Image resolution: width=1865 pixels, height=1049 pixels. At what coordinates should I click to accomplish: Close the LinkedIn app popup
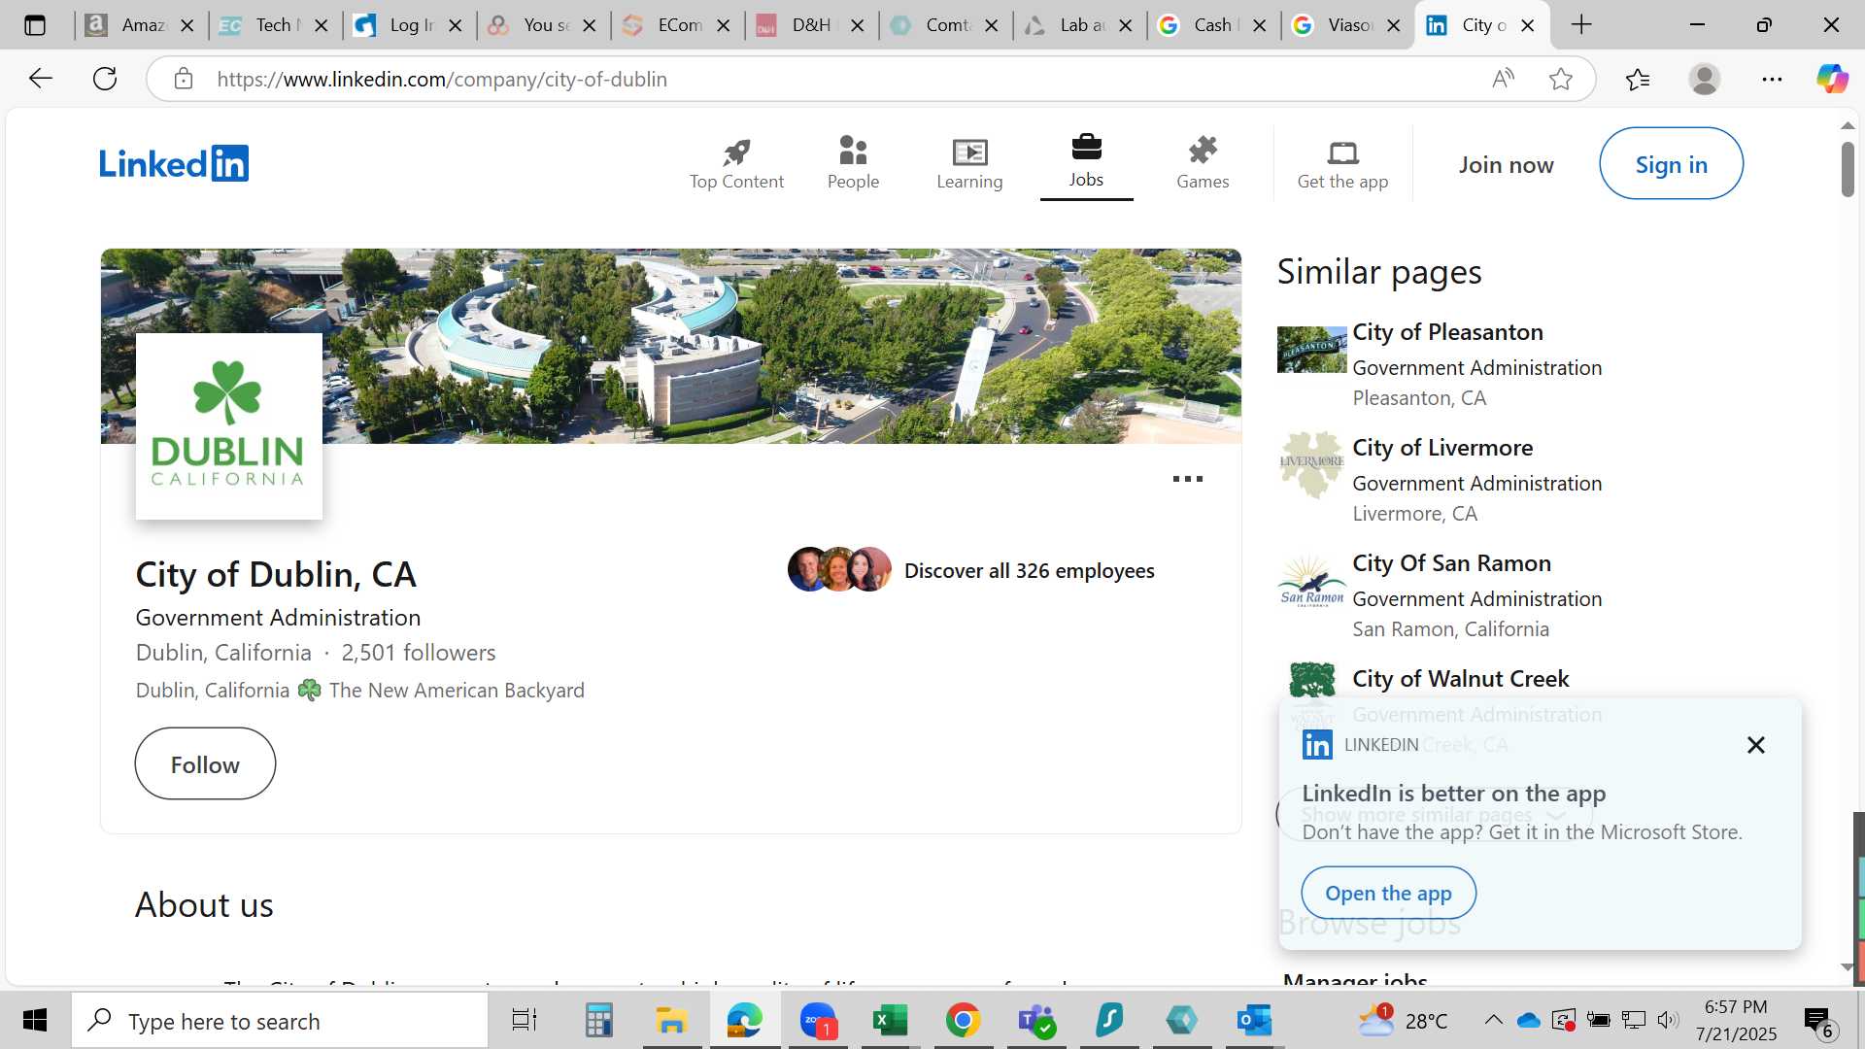(1755, 745)
